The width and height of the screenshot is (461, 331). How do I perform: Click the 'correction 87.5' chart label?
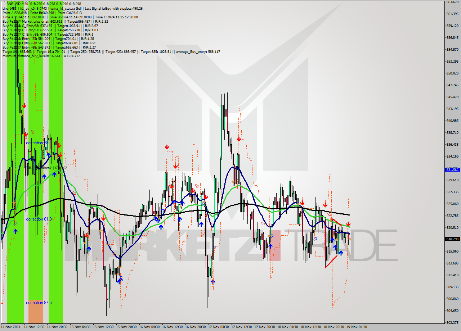click(x=39, y=303)
